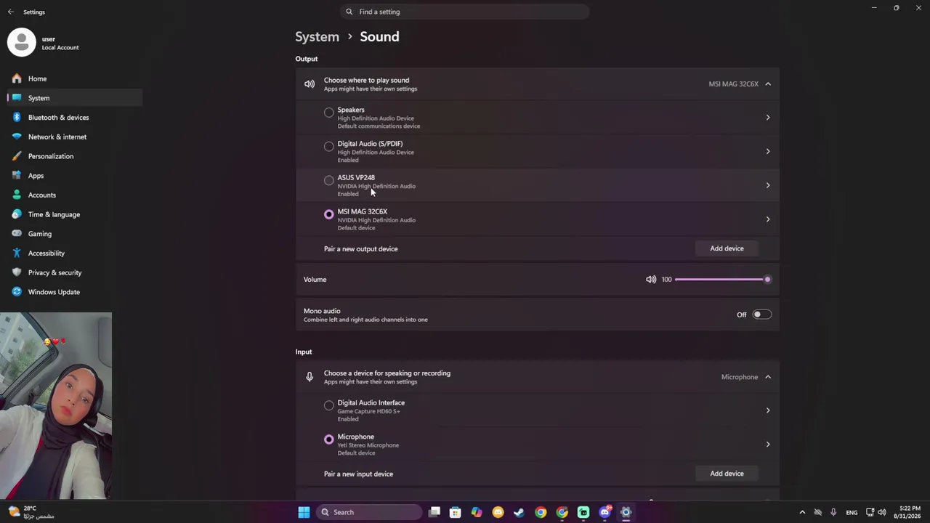Open Digital Audio Interface properties arrow
This screenshot has height=523, width=930.
pyautogui.click(x=768, y=410)
